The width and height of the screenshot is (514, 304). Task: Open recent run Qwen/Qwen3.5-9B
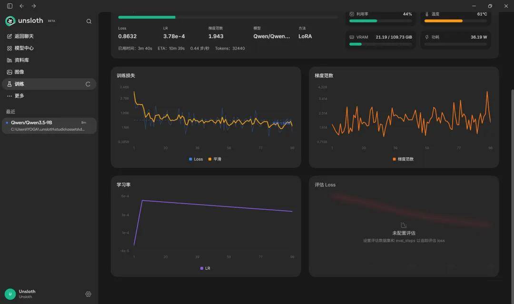click(49, 126)
